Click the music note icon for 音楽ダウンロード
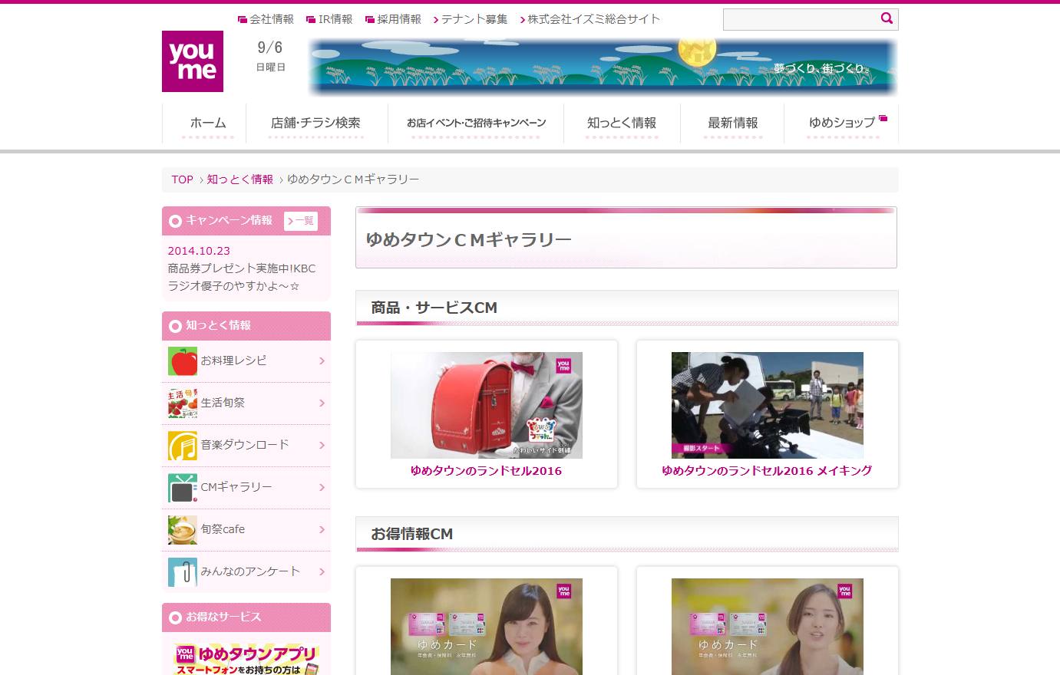Screen dimensions: 1060x675 click(x=183, y=445)
